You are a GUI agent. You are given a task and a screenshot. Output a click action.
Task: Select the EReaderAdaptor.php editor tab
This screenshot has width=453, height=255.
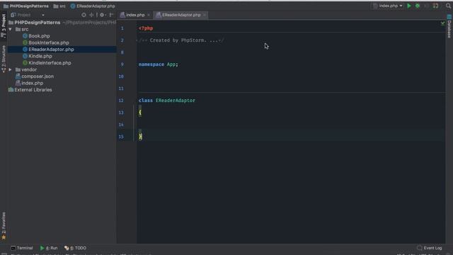(x=181, y=15)
